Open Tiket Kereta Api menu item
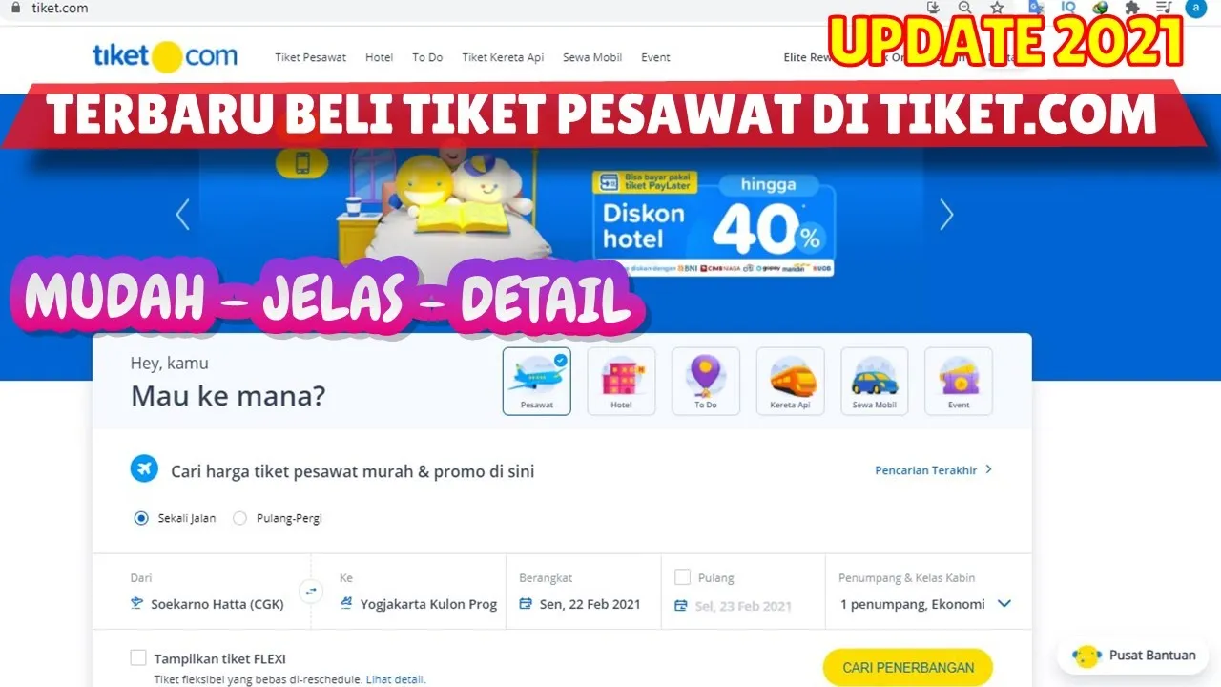Screen dimensions: 1221x687 (503, 57)
